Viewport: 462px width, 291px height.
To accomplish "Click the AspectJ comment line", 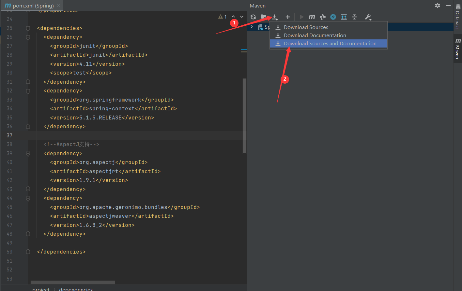I will click(x=71, y=144).
